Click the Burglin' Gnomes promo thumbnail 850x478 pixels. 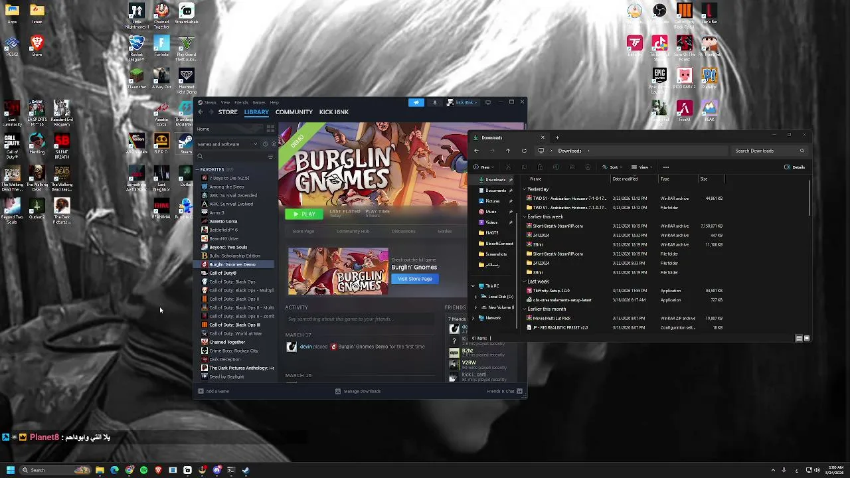click(338, 271)
